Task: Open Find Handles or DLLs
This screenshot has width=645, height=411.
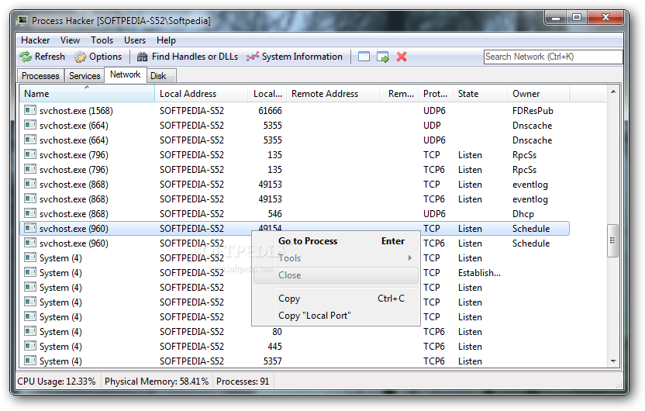Action: [188, 57]
